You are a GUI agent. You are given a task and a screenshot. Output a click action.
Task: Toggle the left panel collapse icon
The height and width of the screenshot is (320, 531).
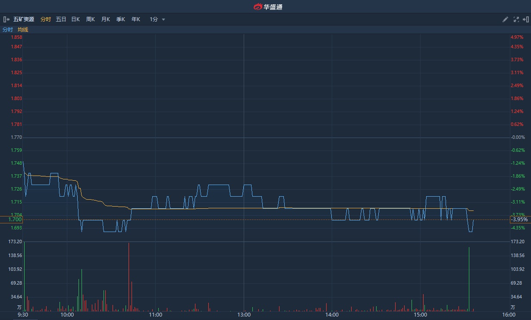coord(6,19)
